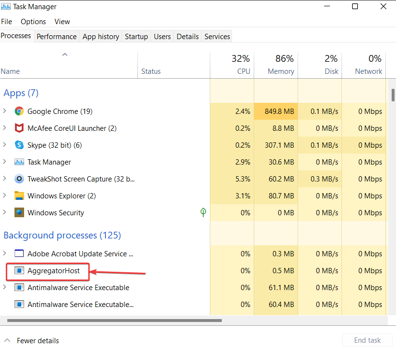Click Windows Explorer's 3.1% CPU cell
Image resolution: width=396 pixels, height=349 pixels.
tap(232, 196)
